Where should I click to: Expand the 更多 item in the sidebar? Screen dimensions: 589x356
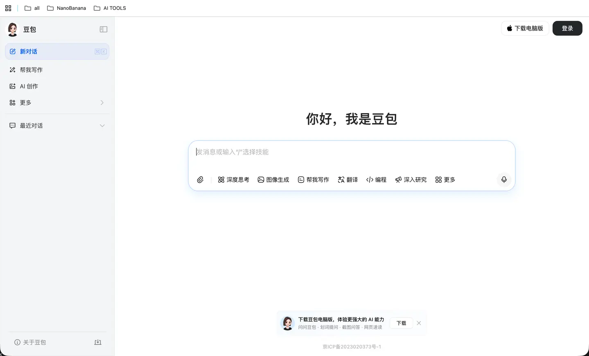point(57,103)
